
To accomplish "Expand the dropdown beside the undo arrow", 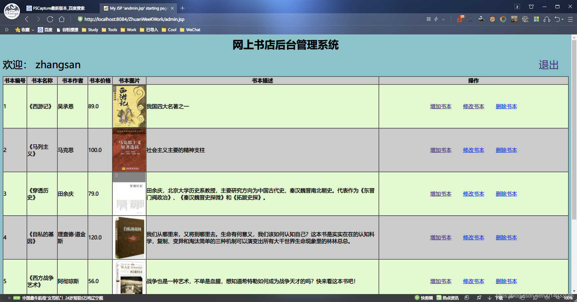I will tap(563, 19).
